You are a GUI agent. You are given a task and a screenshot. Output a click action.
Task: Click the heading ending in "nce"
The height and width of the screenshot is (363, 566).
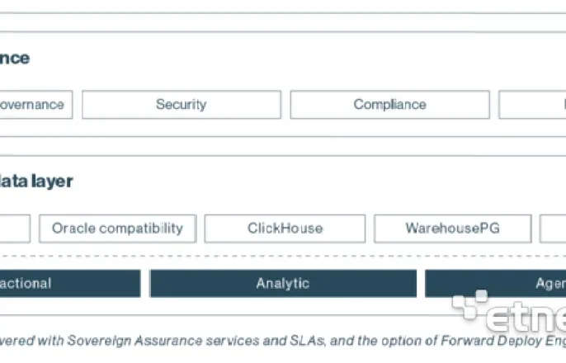(15, 59)
